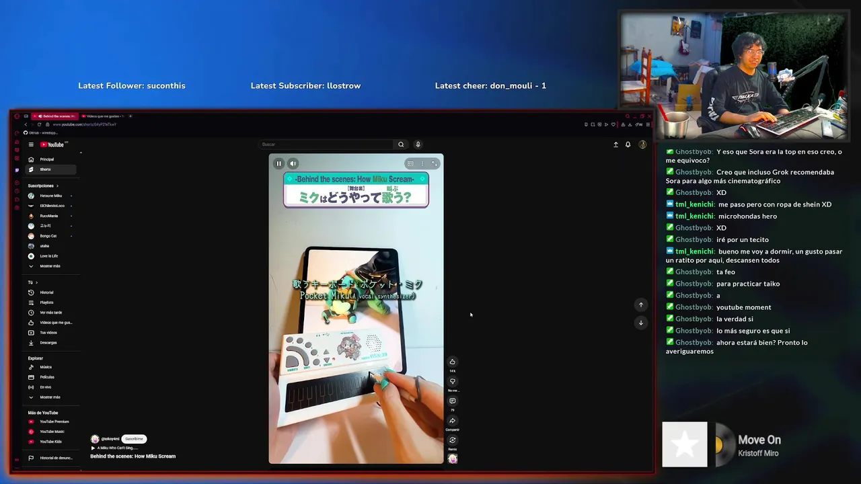Click the YouTube logo
The image size is (861, 484).
(x=52, y=145)
